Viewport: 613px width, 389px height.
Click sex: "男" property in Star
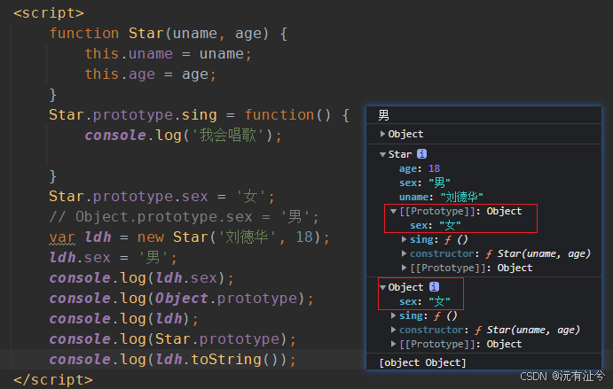click(425, 183)
